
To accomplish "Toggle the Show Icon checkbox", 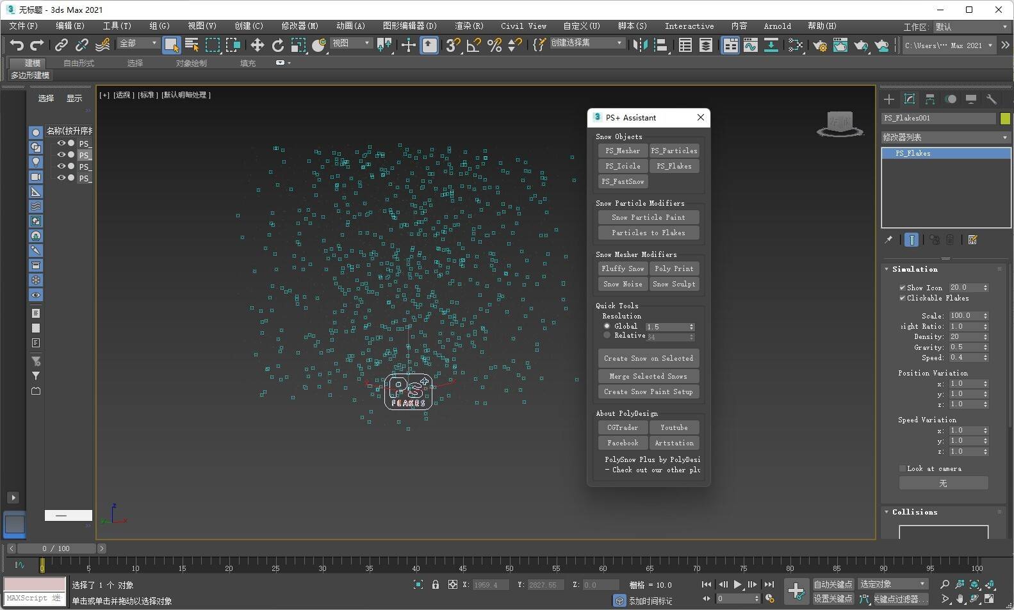I will coord(903,288).
